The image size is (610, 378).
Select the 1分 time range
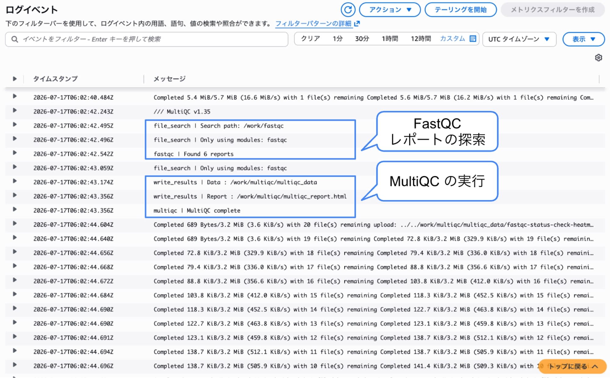coord(338,39)
